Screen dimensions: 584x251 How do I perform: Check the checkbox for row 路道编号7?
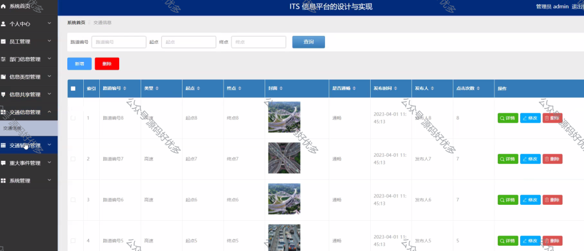pos(73,159)
